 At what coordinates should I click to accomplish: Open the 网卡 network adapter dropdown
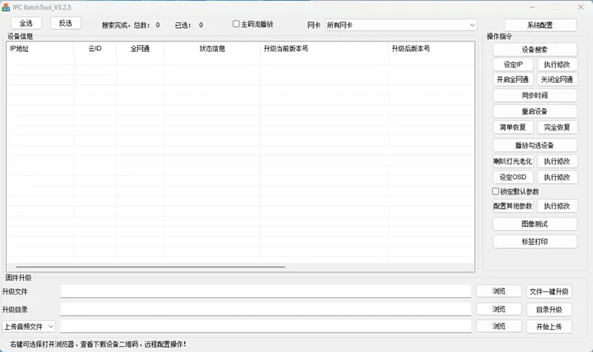400,25
